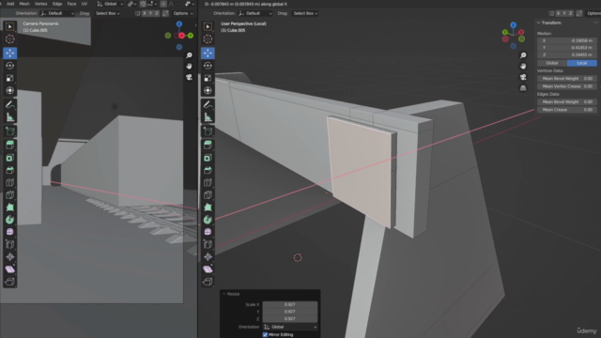The width and height of the screenshot is (601, 338).
Task: Pick the Annotate tool in left viewport
Action: click(x=10, y=104)
